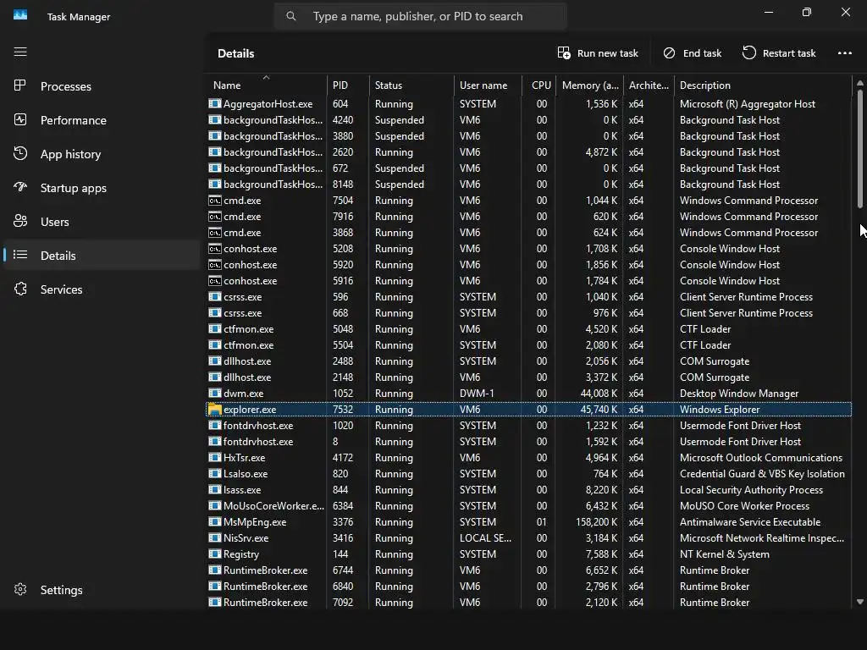The height and width of the screenshot is (650, 867).
Task: Click the Registry process icon
Action: pos(214,554)
